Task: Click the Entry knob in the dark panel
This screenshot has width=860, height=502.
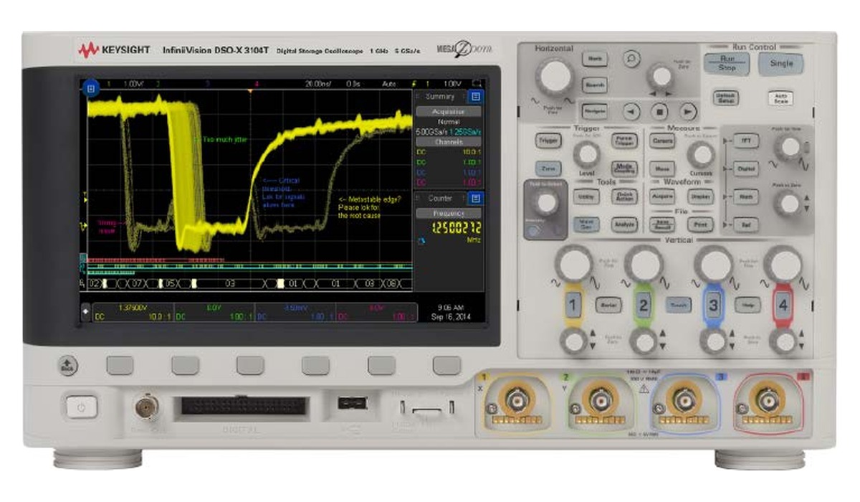Action: point(546,204)
